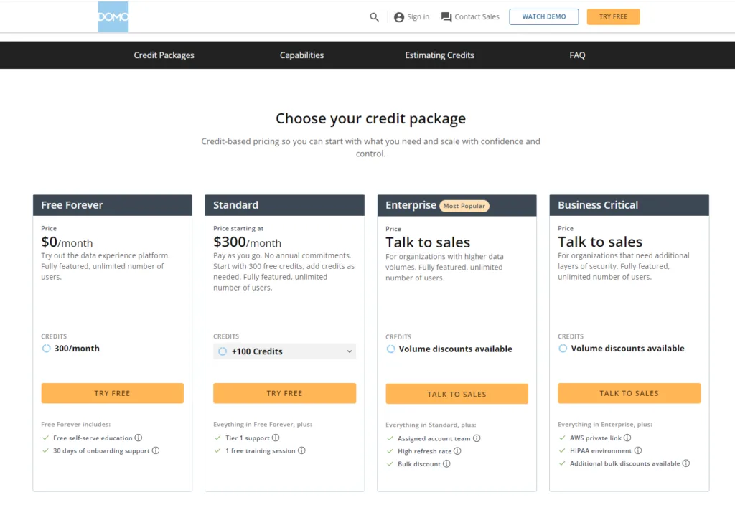
Task: Click the Contact Sales chat icon
Action: [x=446, y=17]
